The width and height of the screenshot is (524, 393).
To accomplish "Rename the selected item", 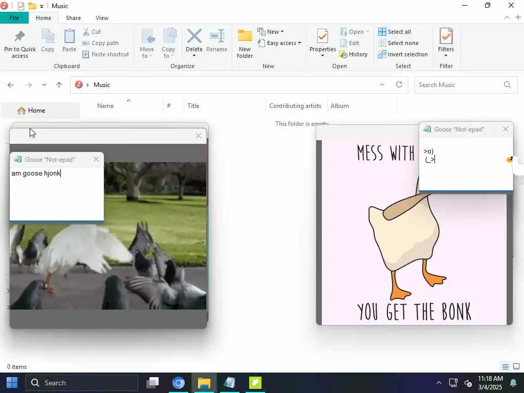I will coord(216,40).
